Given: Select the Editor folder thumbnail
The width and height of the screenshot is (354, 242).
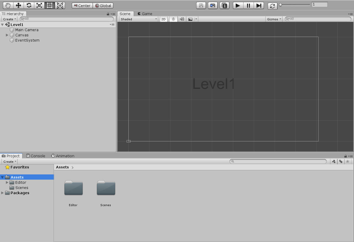Looking at the screenshot, I should (73, 188).
